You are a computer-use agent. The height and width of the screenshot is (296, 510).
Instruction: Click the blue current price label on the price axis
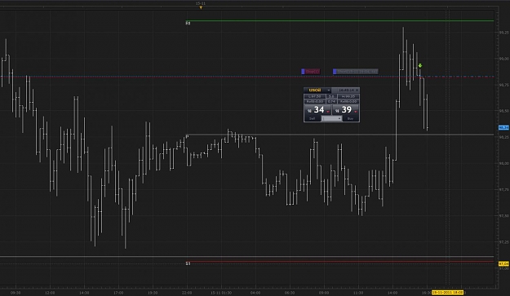tap(503, 128)
